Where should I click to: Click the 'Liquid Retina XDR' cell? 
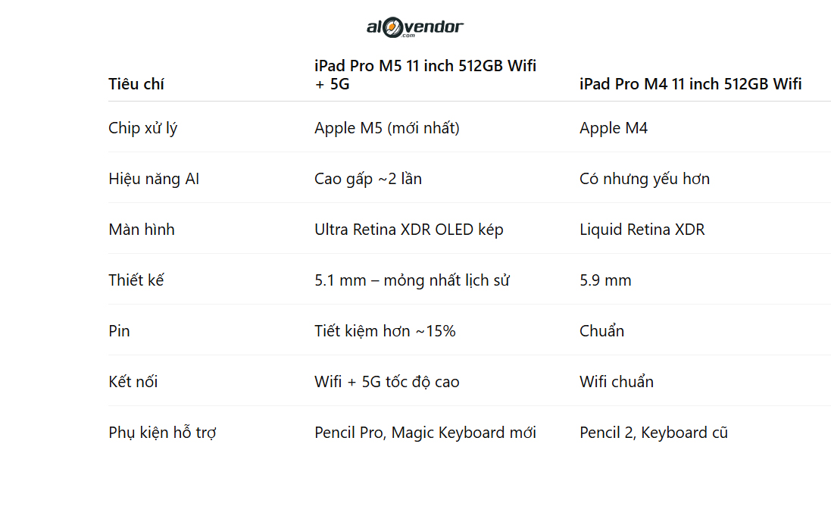click(642, 230)
